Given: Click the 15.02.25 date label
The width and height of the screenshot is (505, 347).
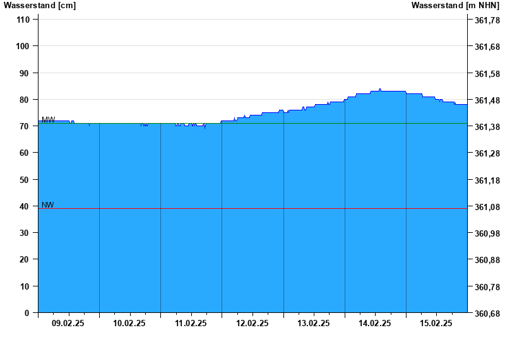Looking at the screenshot, I should pos(436,323).
